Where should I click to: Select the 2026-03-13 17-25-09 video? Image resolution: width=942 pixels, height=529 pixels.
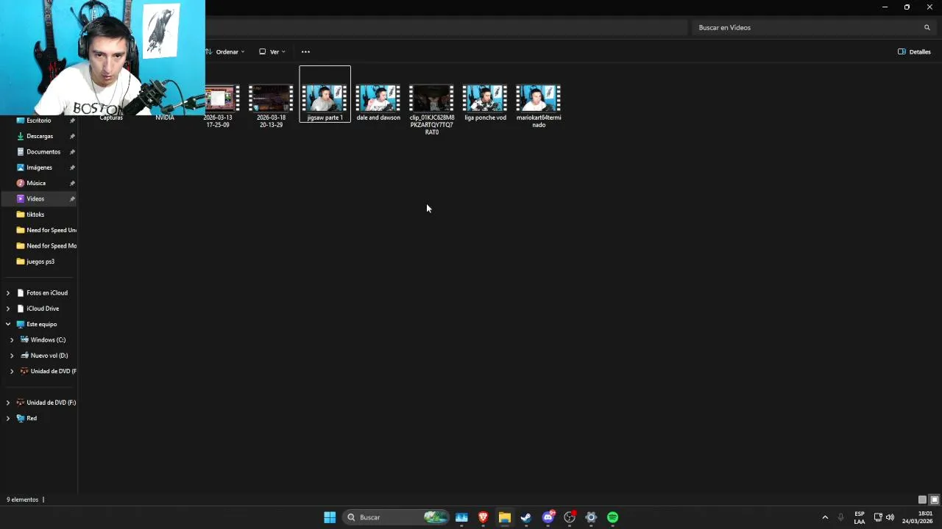point(219,107)
